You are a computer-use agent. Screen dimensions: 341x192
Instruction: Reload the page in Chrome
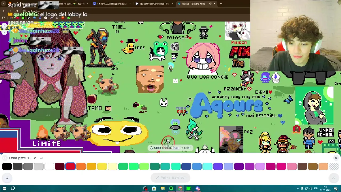point(17,11)
